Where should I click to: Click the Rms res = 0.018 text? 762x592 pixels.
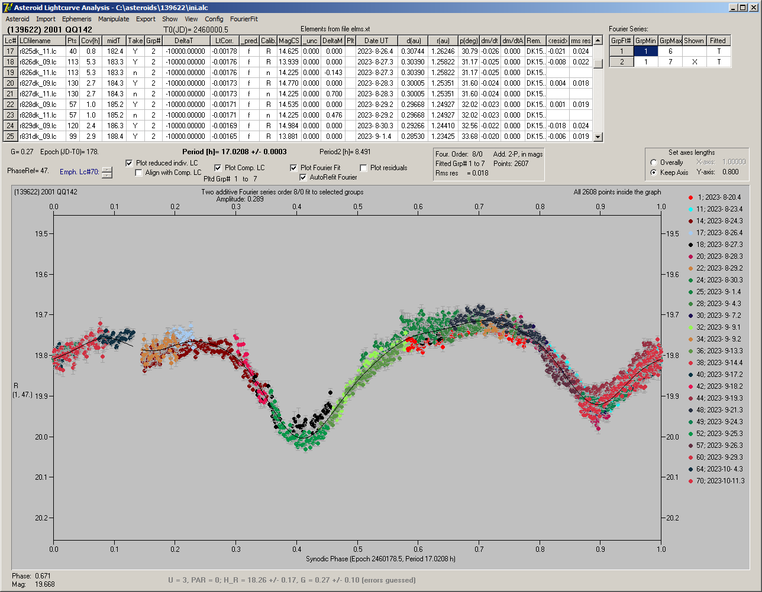tap(462, 173)
